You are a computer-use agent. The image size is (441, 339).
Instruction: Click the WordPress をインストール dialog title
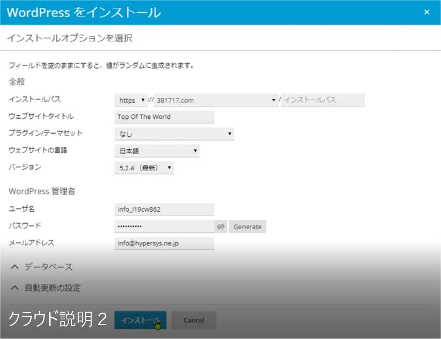pyautogui.click(x=84, y=12)
